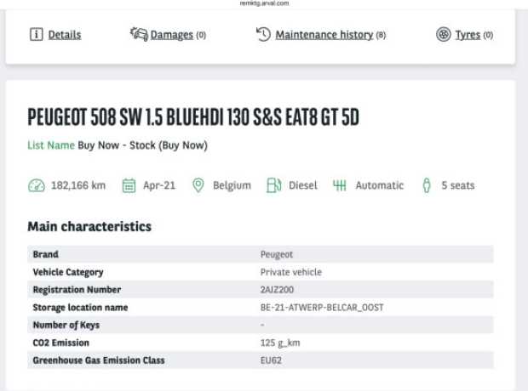Image resolution: width=528 pixels, height=391 pixels.
Task: Click the 'EU62' emission class value
Action: tap(271, 360)
